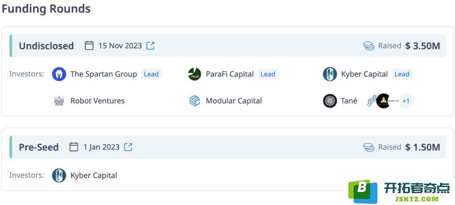The width and height of the screenshot is (455, 205).
Task: Click the calendar icon beside 1 Jan 2023
Action: [x=74, y=147]
